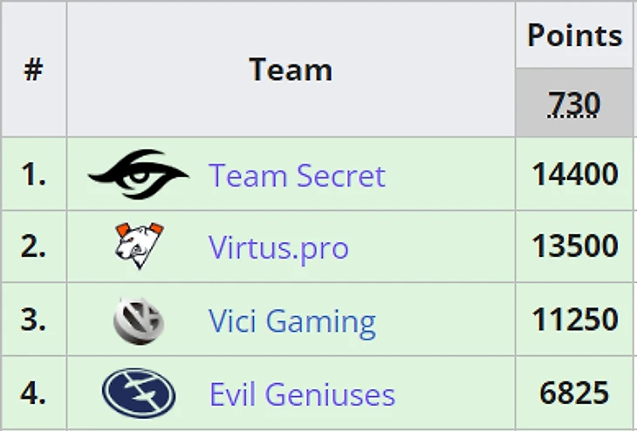Click the Virtus.pro bear logo
Viewport: 637px width, 431px height.
pyautogui.click(x=139, y=246)
